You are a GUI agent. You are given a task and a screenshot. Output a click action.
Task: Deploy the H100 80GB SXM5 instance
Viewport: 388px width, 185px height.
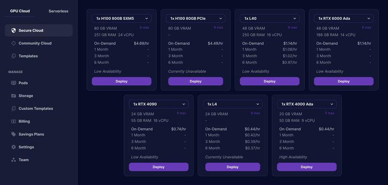click(x=122, y=81)
